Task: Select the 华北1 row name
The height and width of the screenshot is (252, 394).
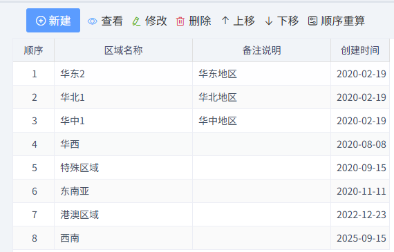Action: tap(73, 97)
